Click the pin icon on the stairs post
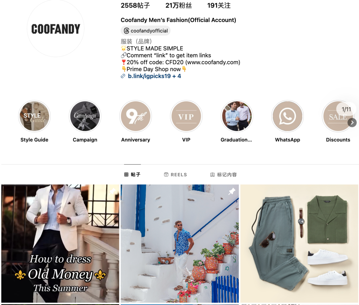The image size is (359, 305). (x=232, y=191)
